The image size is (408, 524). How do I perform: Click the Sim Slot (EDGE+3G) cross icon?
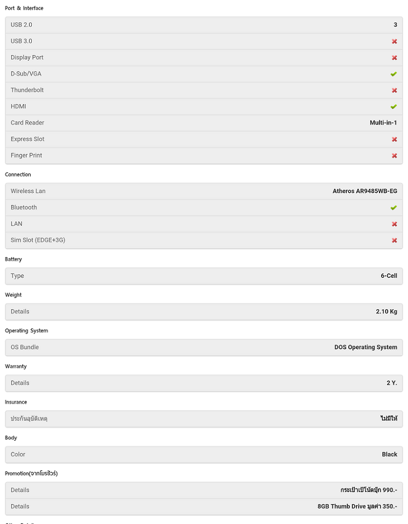[x=394, y=240]
